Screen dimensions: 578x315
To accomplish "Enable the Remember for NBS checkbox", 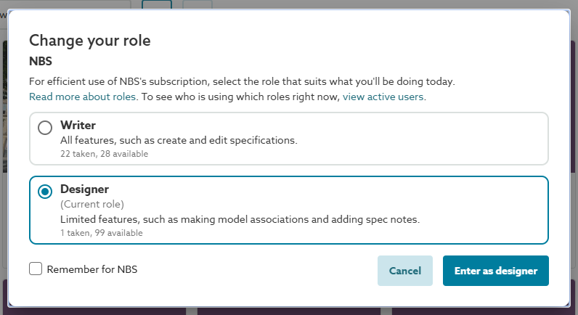I will click(x=36, y=269).
